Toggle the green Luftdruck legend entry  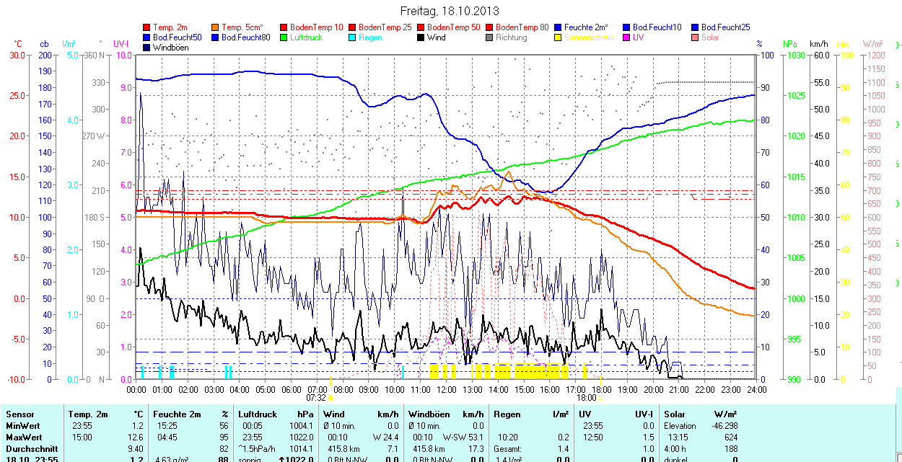pyautogui.click(x=284, y=37)
